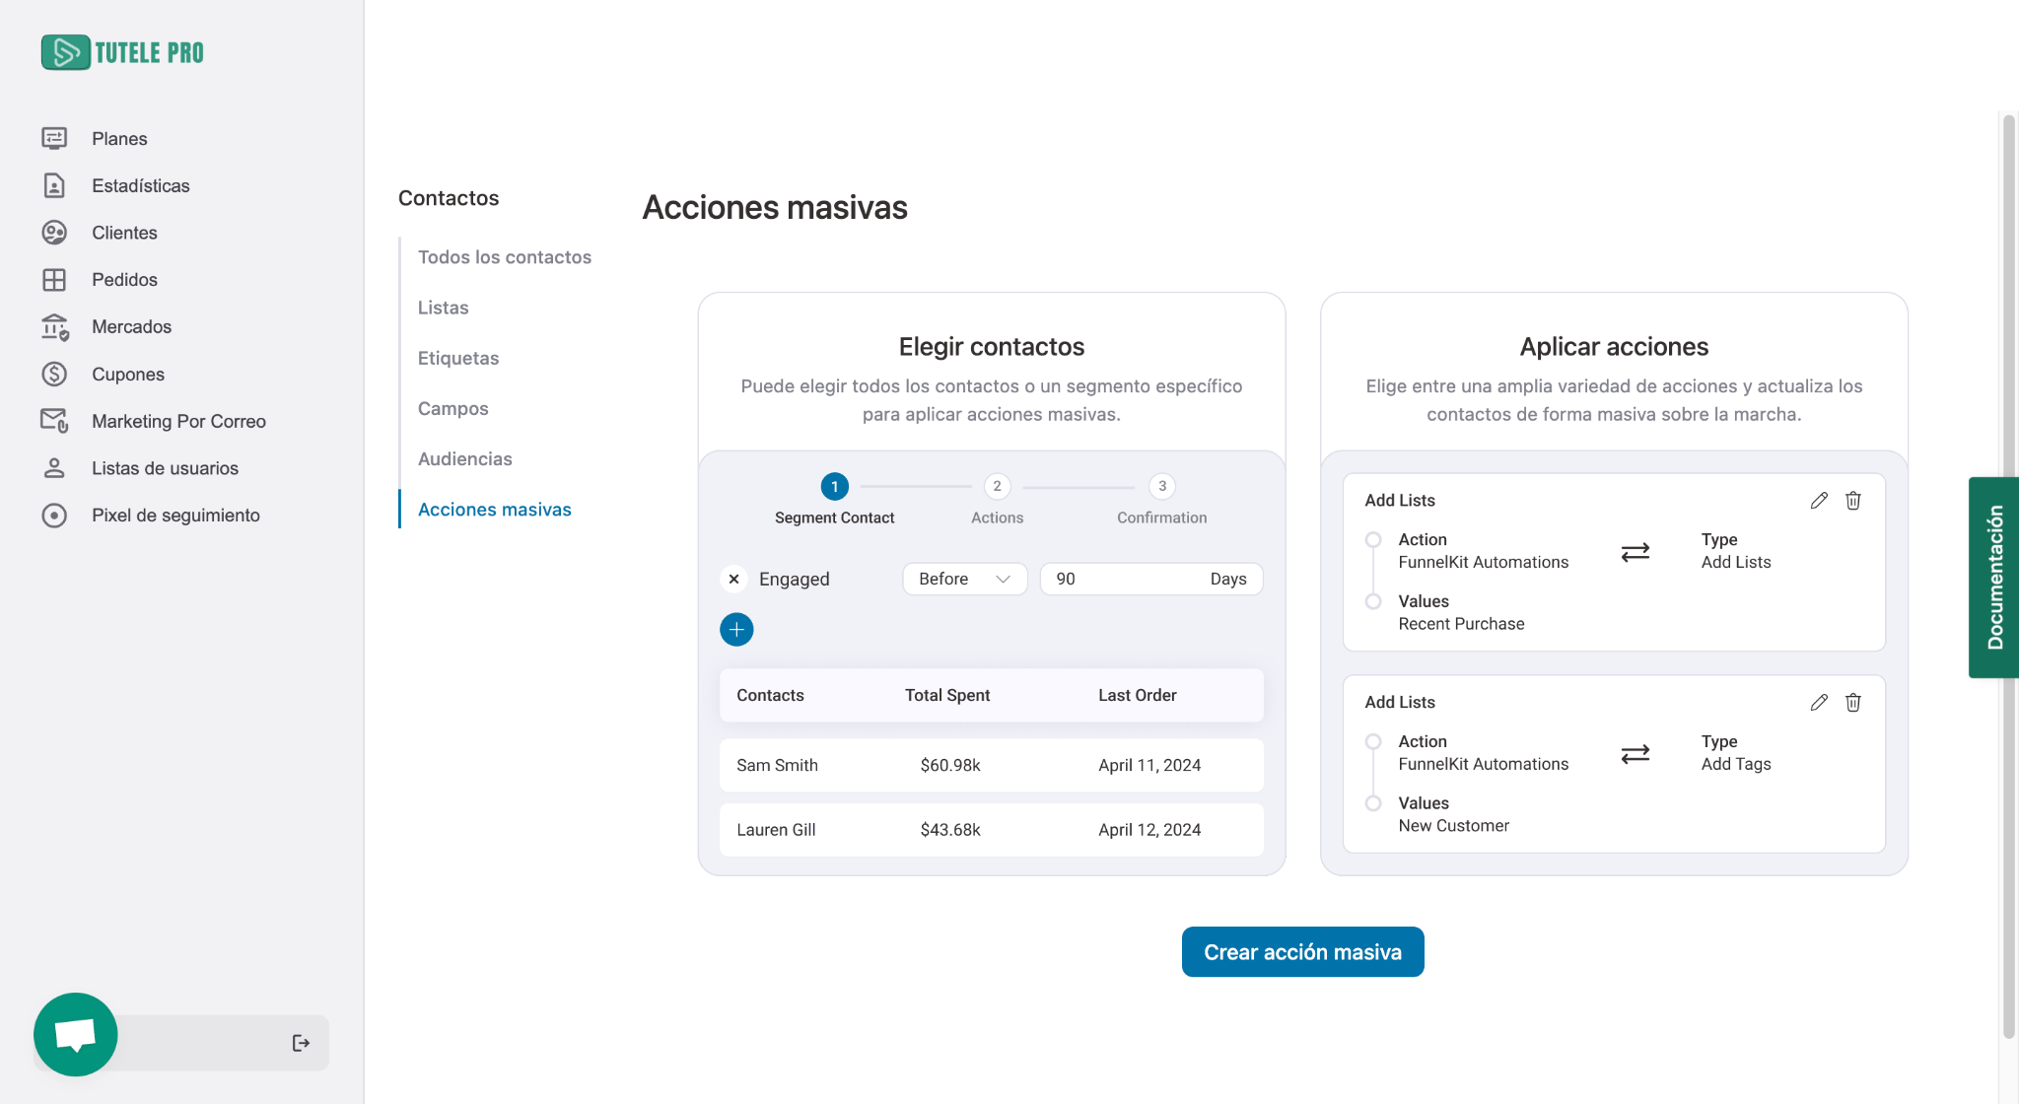Go to step 2 Actions

(x=997, y=486)
